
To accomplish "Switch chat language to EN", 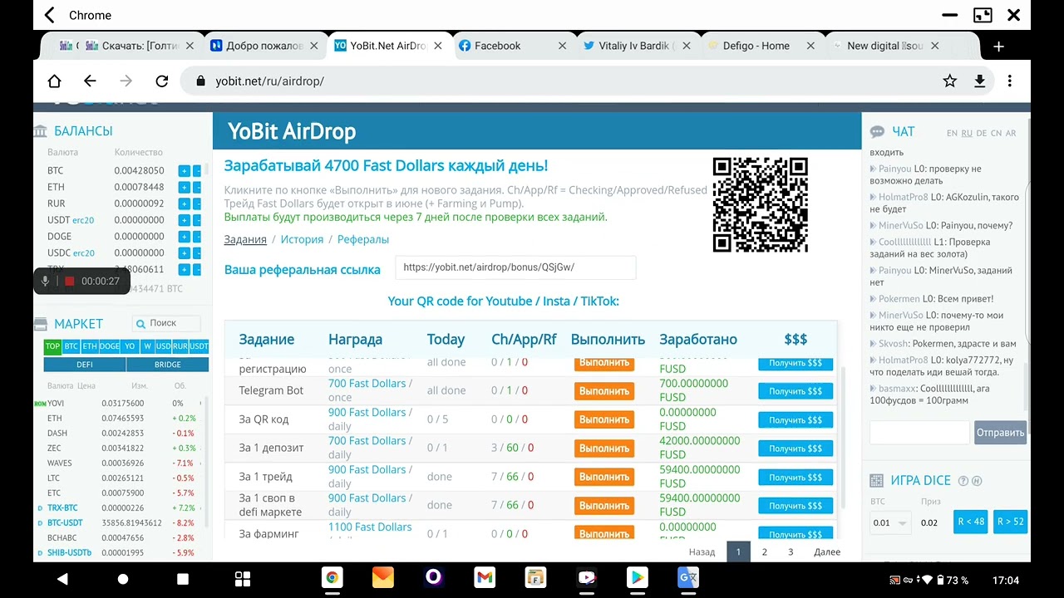I will [x=952, y=133].
